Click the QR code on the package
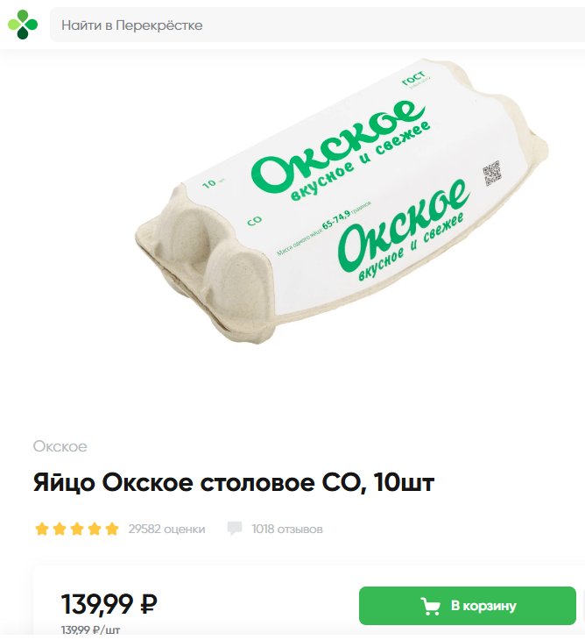The height and width of the screenshot is (640, 585). pyautogui.click(x=491, y=173)
